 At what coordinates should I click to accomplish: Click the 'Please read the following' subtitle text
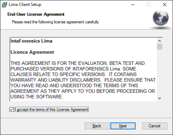(x=55, y=22)
